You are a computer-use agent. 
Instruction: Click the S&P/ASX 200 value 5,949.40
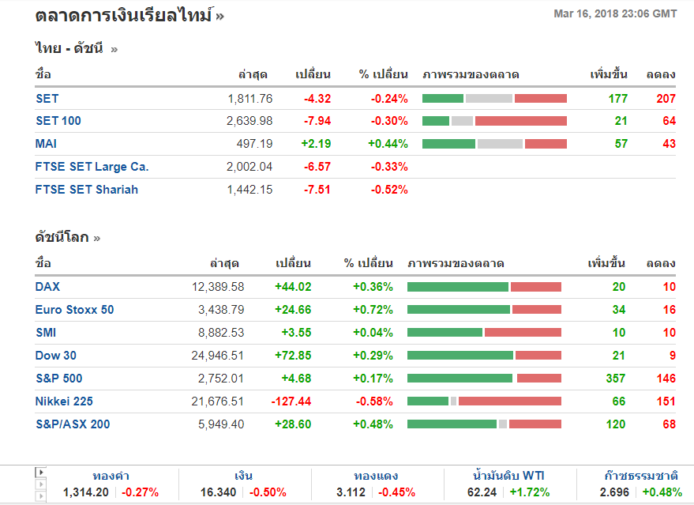pos(221,424)
